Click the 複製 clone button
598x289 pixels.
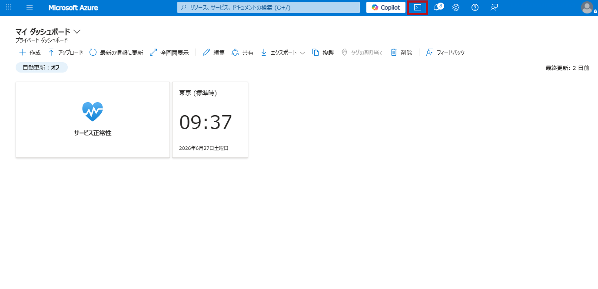tap(323, 53)
